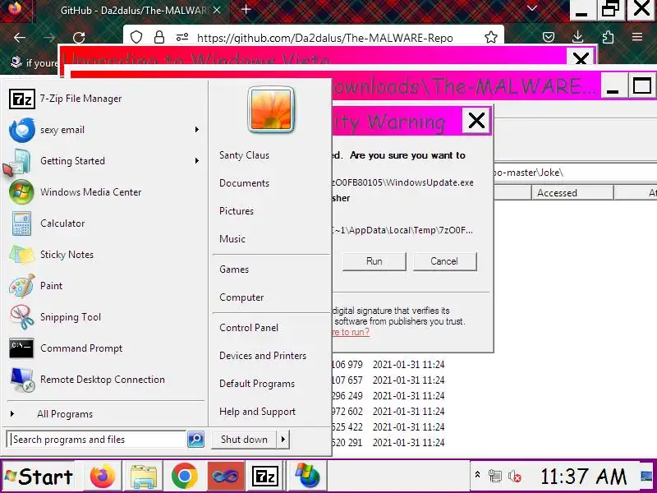Expand All Programs
Screen dimensions: 657x493
click(65, 414)
